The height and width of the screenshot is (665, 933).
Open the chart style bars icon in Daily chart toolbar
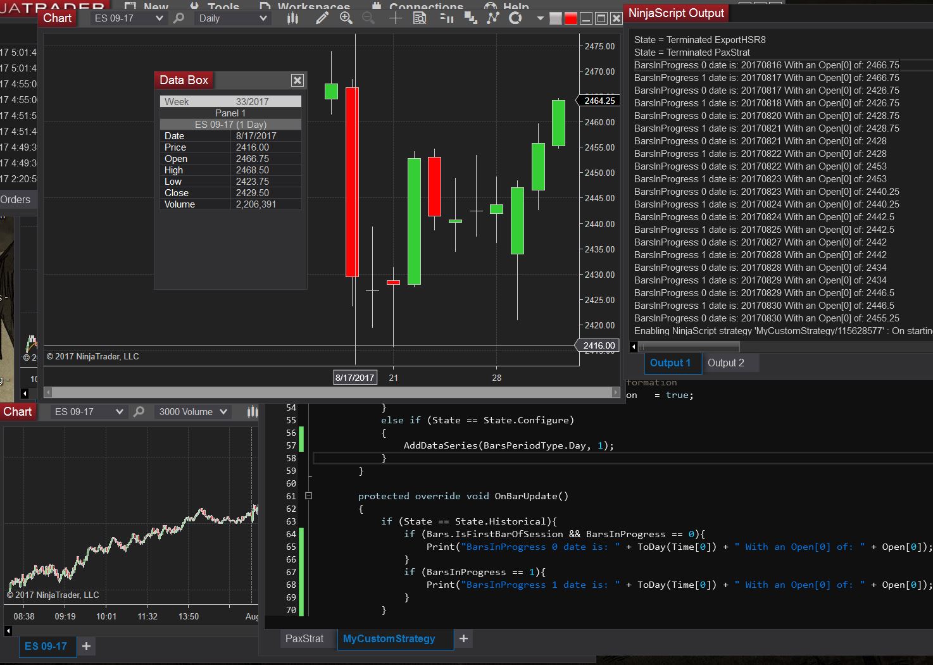[292, 18]
